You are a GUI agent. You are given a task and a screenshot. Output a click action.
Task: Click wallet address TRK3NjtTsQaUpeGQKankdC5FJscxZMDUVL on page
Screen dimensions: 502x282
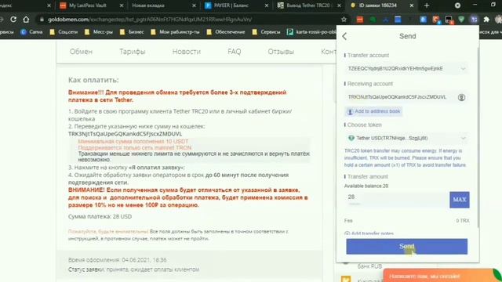click(x=125, y=134)
